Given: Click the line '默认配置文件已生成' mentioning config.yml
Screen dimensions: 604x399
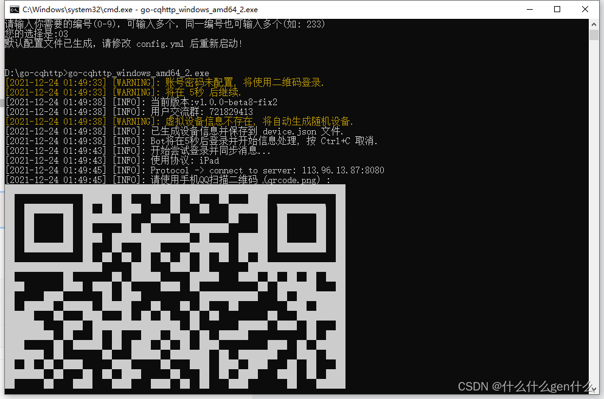Looking at the screenshot, I should (x=123, y=44).
